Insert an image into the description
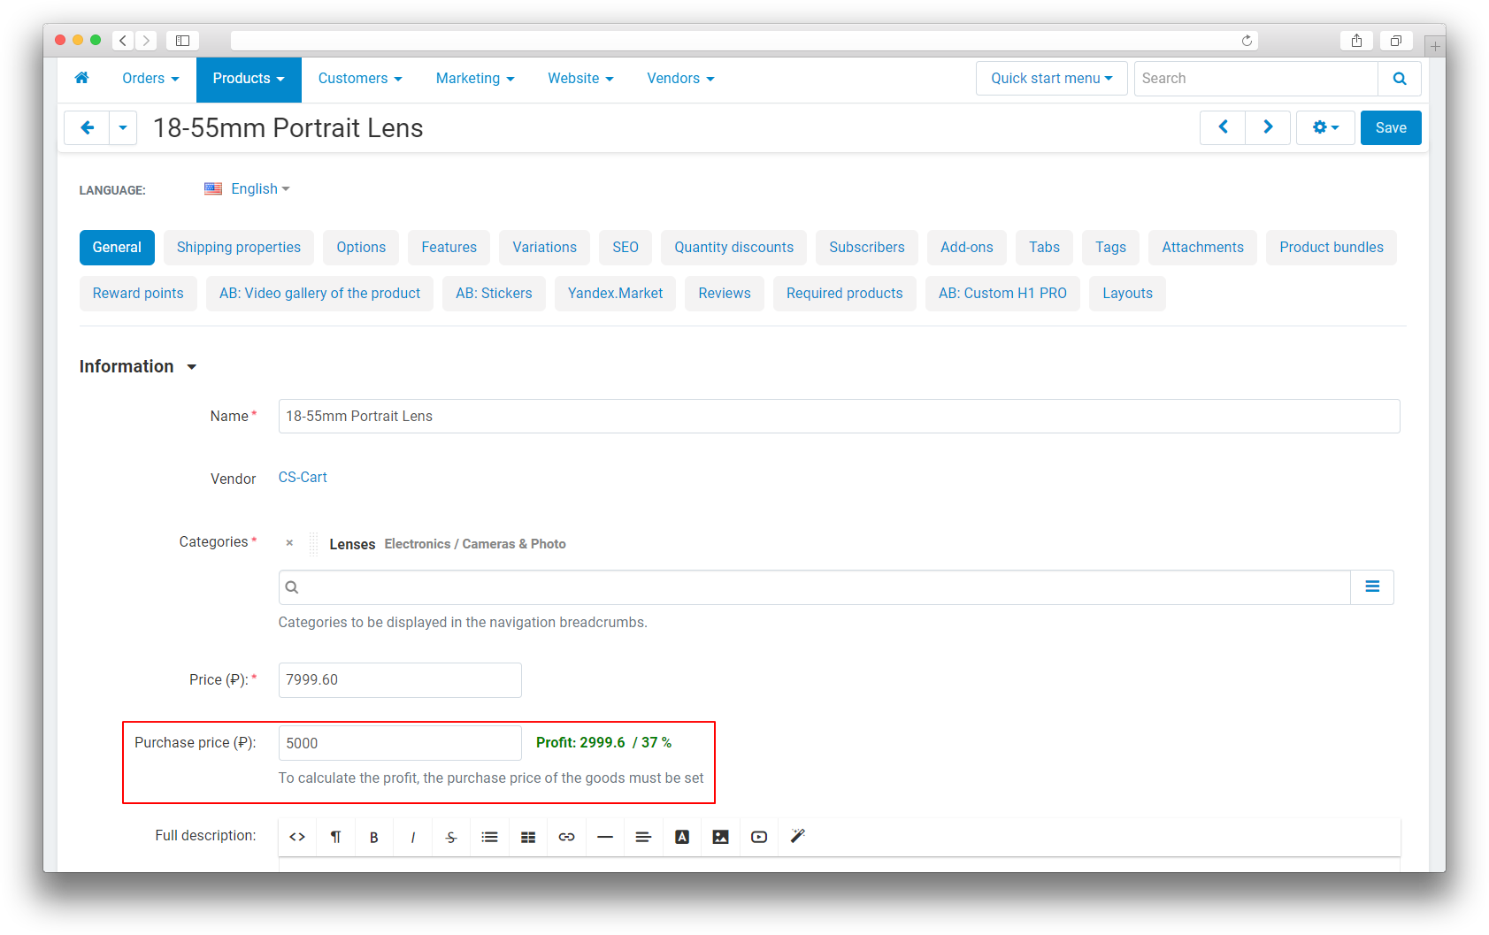This screenshot has width=1489, height=935. (x=720, y=837)
